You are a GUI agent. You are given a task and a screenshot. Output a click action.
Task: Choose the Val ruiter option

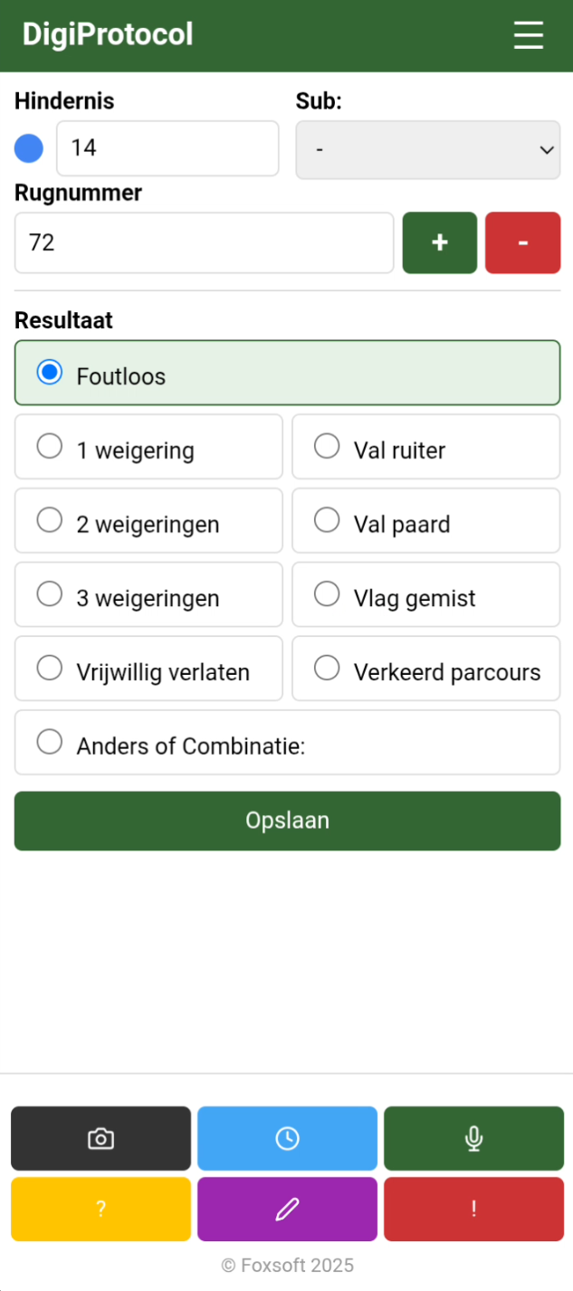(x=327, y=446)
